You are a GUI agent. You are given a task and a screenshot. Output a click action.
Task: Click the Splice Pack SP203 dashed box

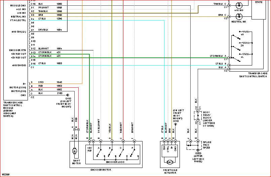click(x=194, y=145)
